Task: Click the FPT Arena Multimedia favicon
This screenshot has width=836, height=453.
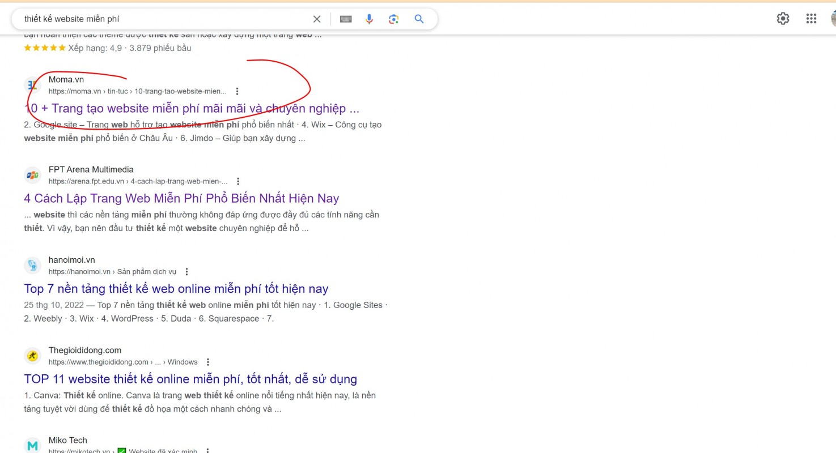Action: click(33, 175)
